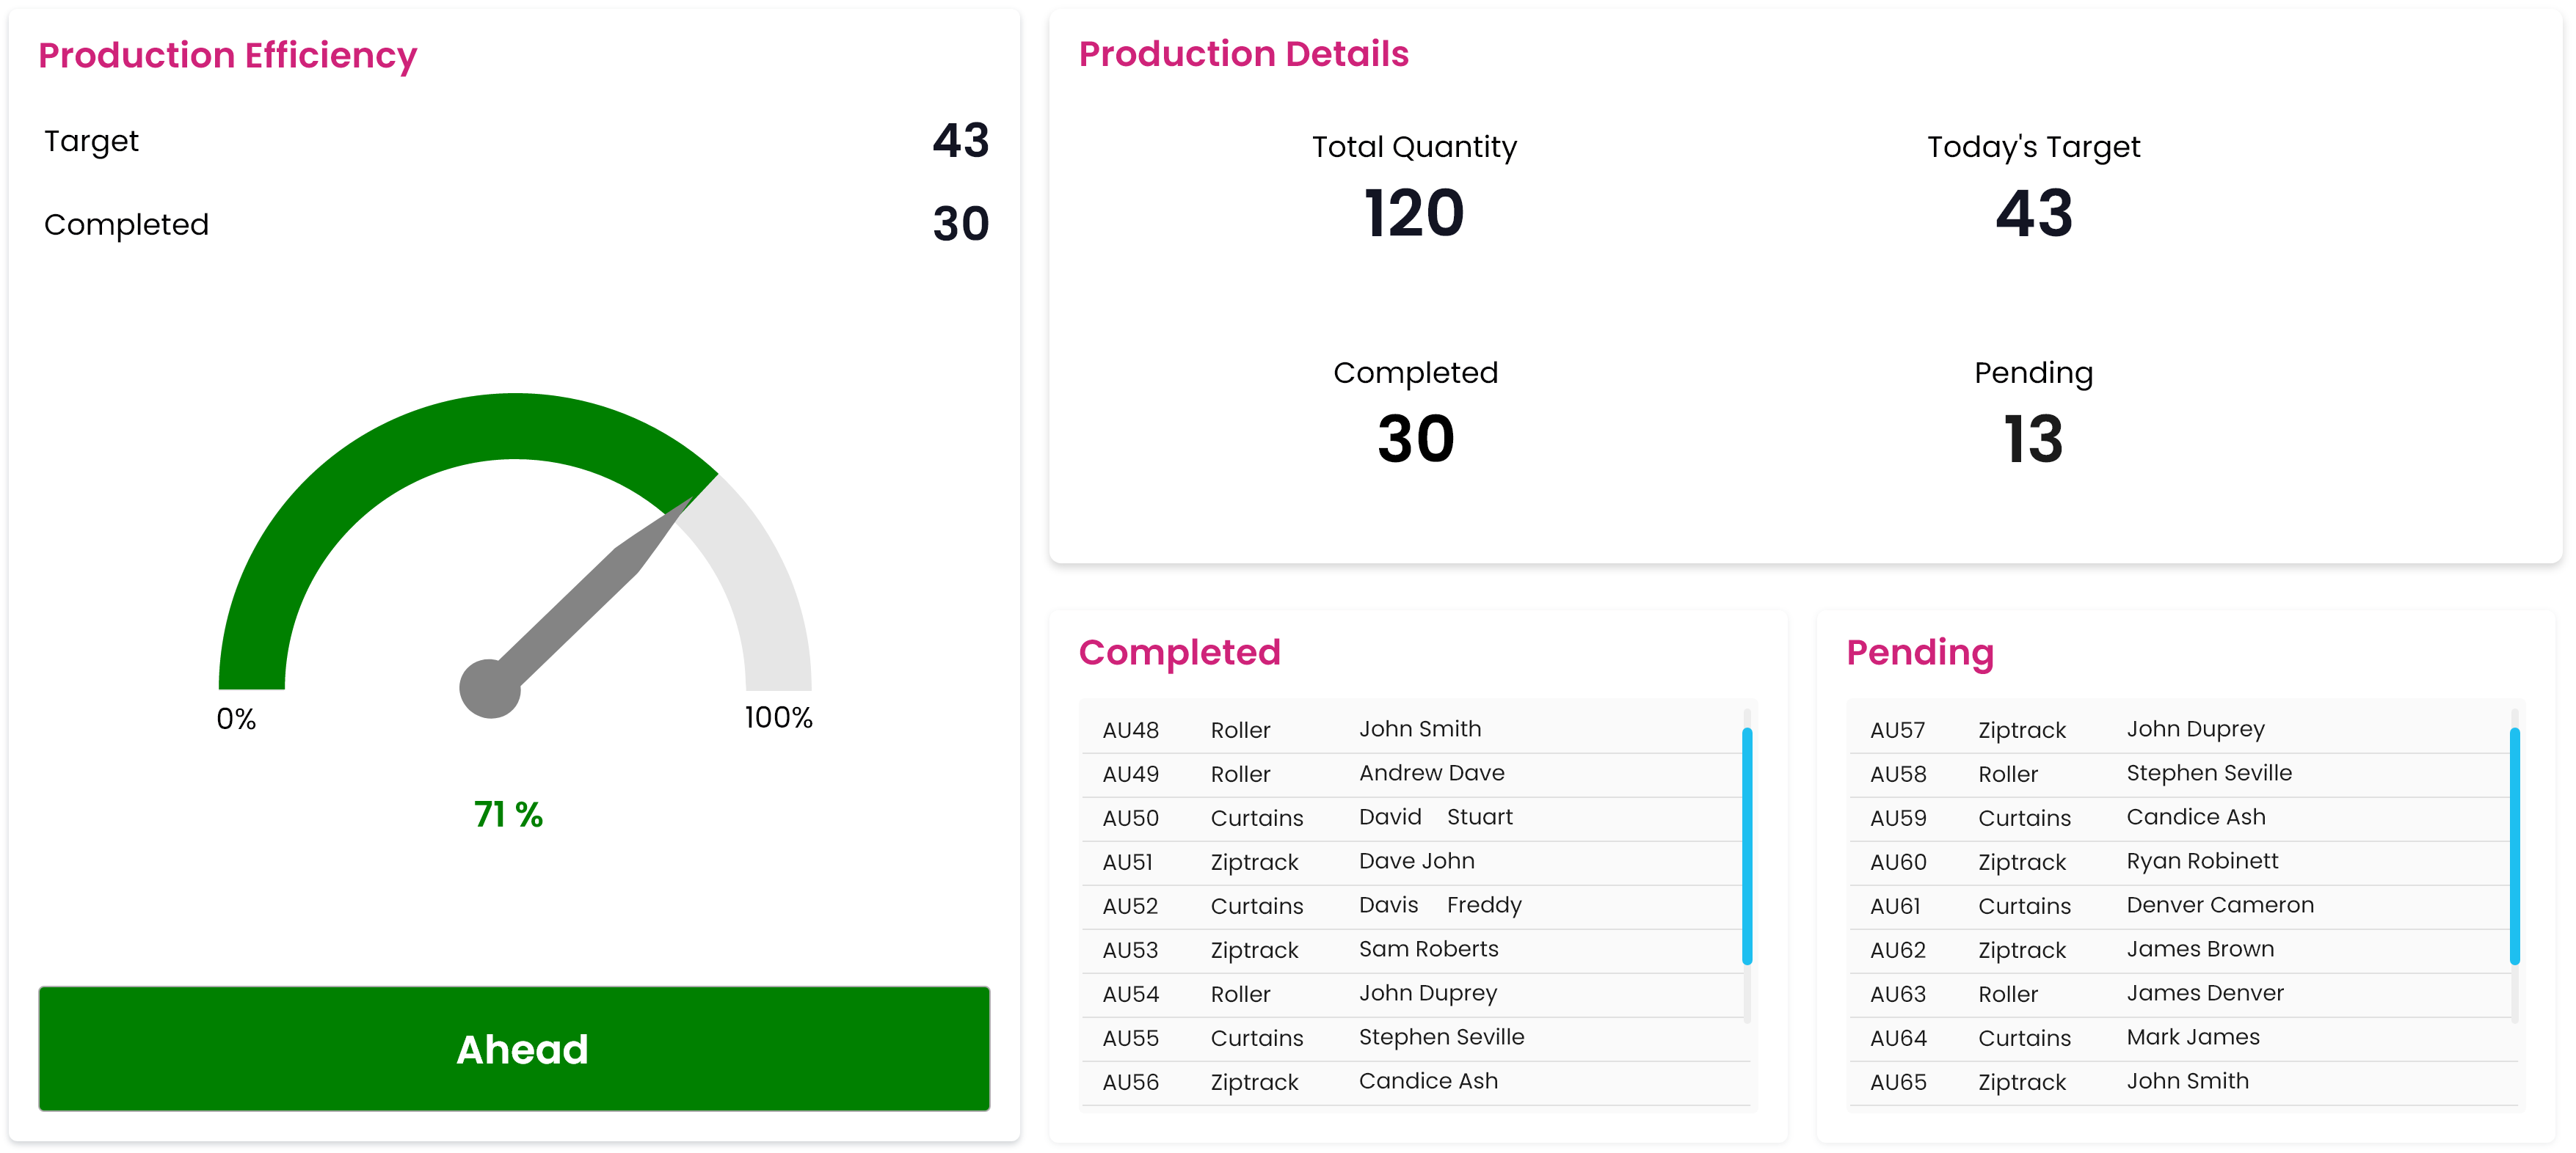Click the Completed list scrollbar thumb
2576x1153 pixels.
click(x=1746, y=845)
